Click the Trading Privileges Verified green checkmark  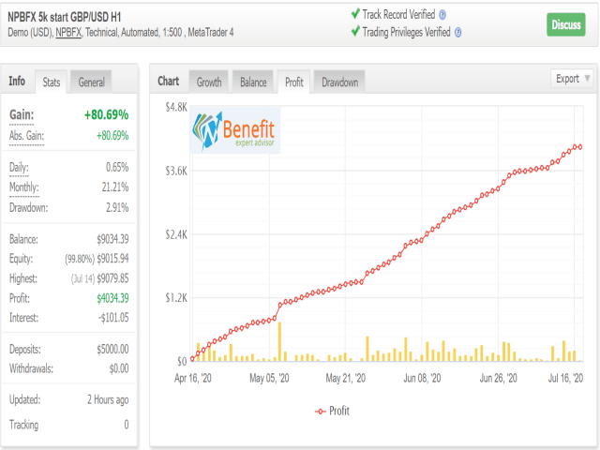click(x=355, y=31)
